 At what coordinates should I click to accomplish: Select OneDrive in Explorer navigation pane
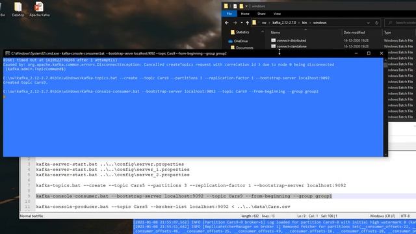(238, 41)
